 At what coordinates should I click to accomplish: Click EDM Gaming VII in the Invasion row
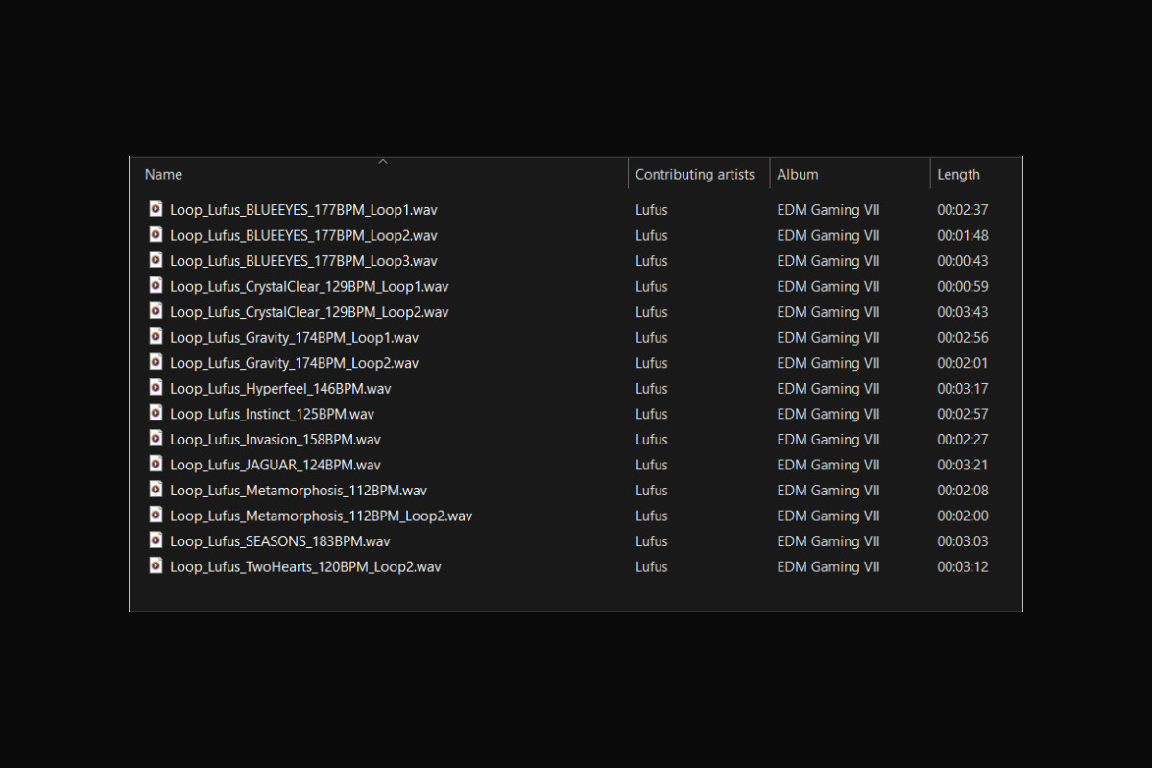pos(828,440)
